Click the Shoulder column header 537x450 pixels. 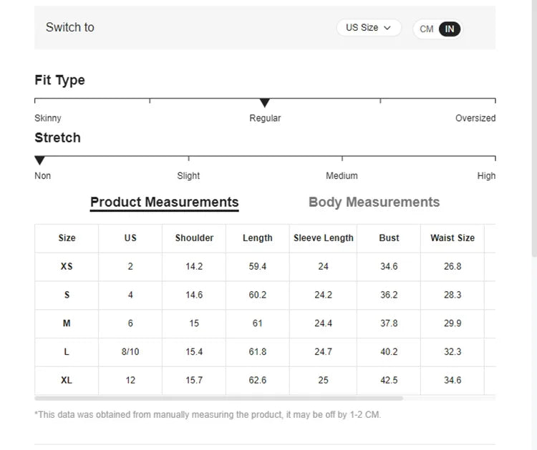[194, 238]
